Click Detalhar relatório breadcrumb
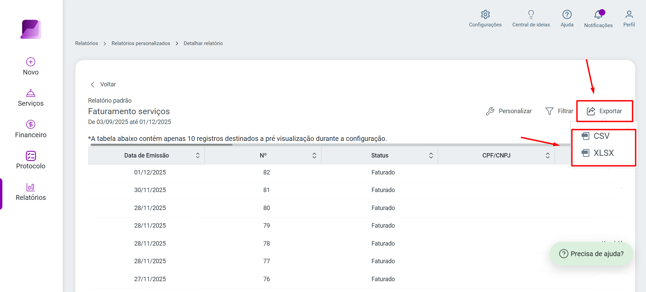 point(203,43)
